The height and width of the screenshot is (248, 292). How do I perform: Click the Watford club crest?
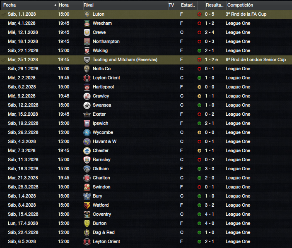click(x=87, y=205)
